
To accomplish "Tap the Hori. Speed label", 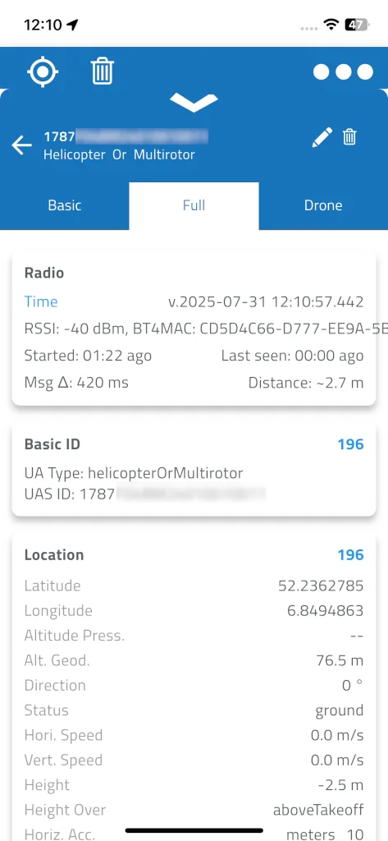I will click(x=63, y=735).
